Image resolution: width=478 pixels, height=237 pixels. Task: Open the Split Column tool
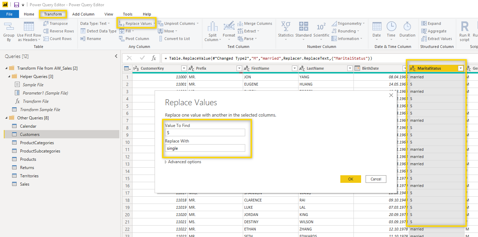click(x=212, y=27)
